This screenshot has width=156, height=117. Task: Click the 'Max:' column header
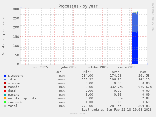click(x=144, y=72)
